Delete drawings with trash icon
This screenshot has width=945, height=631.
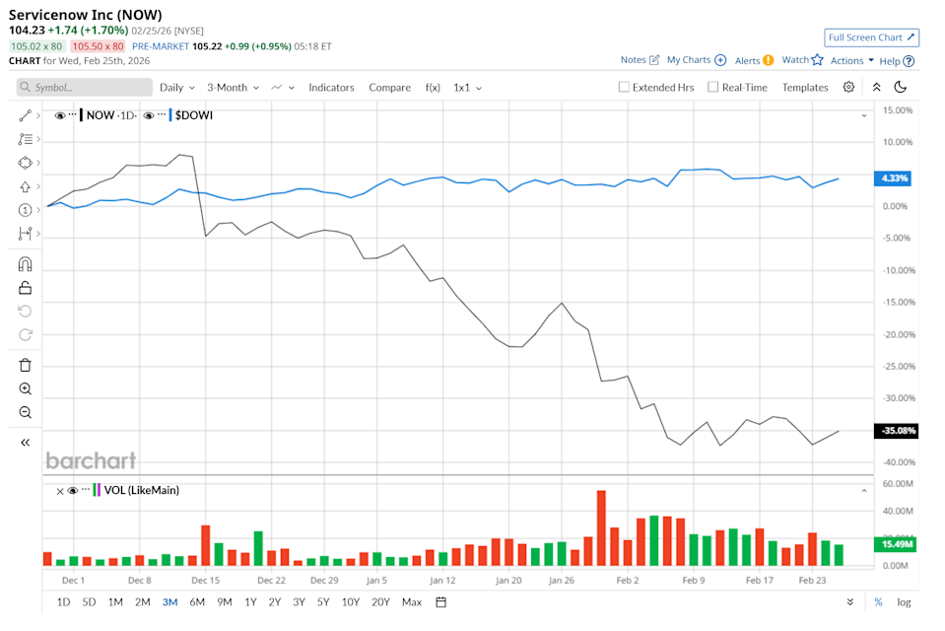[25, 365]
